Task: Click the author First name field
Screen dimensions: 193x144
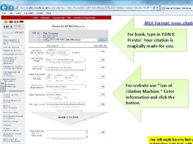Action: tap(65, 52)
